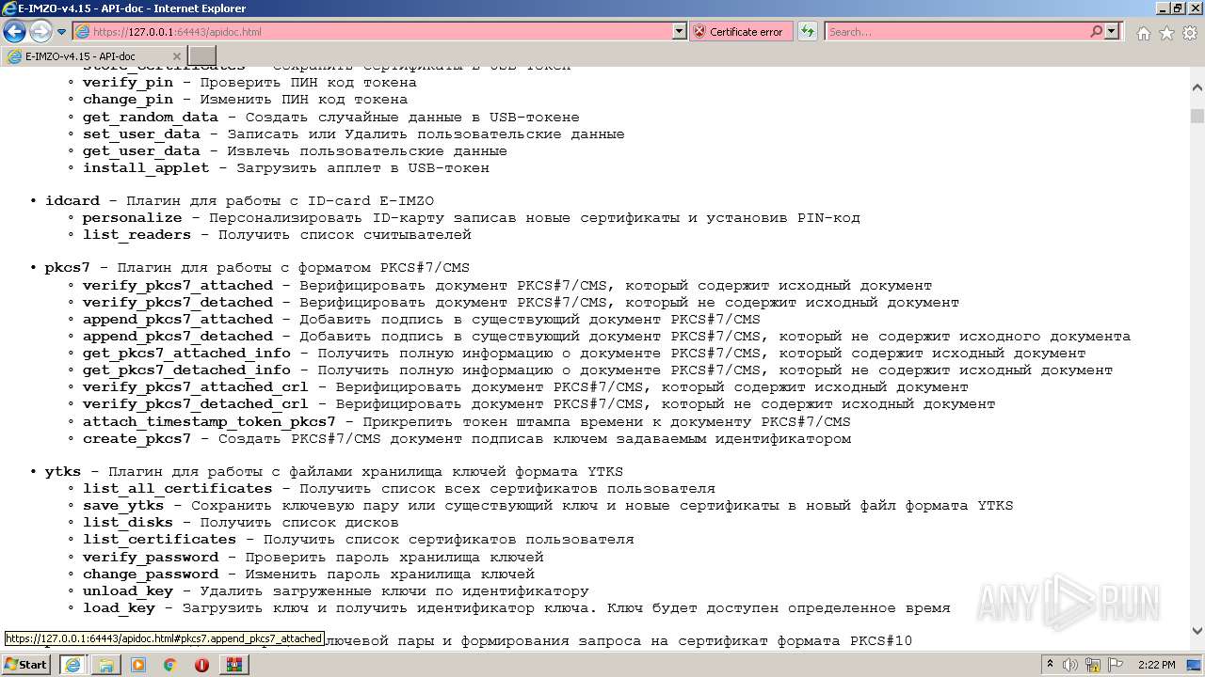The image size is (1205, 677).
Task: Open the append_pkcs7_detached link
Action: [x=178, y=337]
